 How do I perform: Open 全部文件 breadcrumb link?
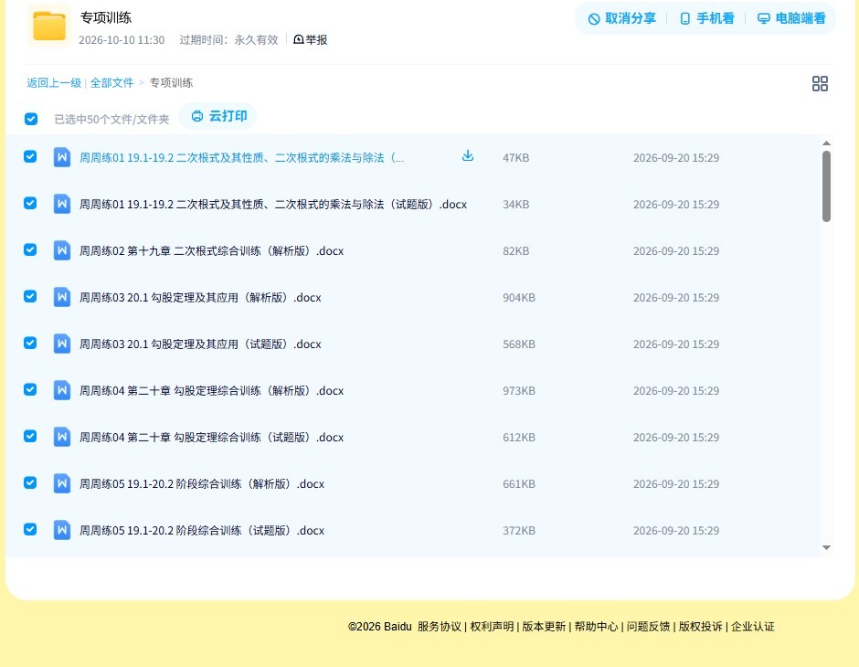111,83
